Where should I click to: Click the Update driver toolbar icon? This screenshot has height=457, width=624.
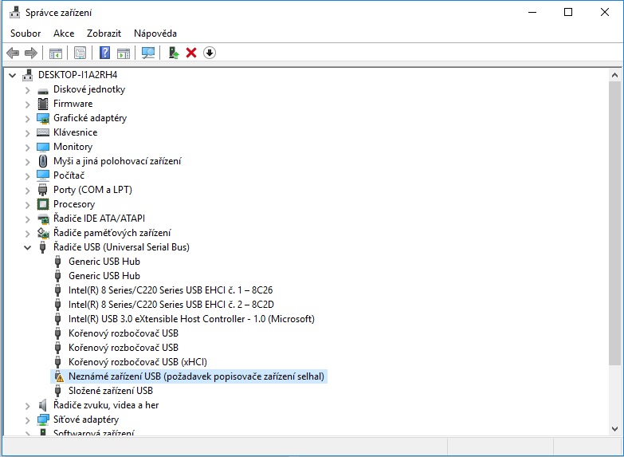click(x=173, y=53)
